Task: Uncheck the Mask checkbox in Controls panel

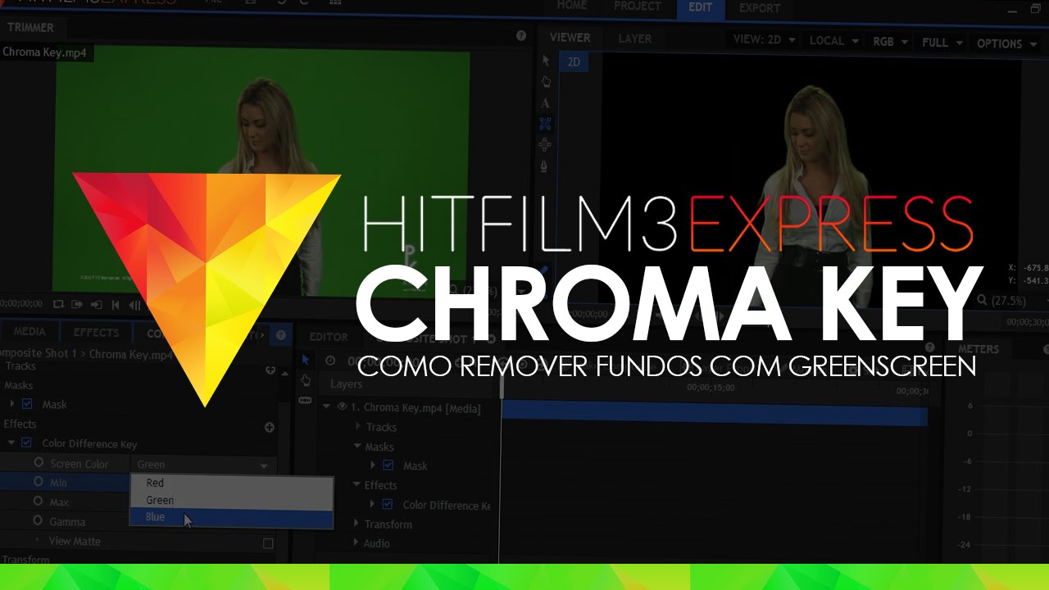Action: pyautogui.click(x=27, y=404)
